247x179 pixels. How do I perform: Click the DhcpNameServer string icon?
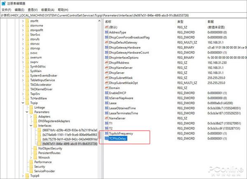(x=107, y=68)
